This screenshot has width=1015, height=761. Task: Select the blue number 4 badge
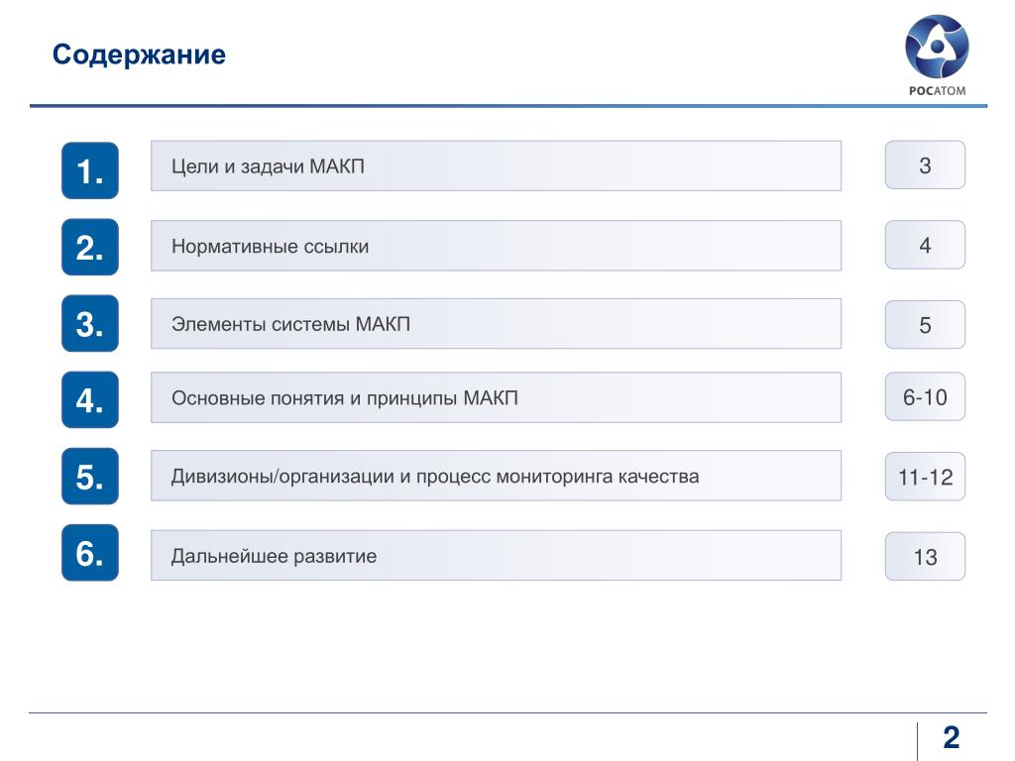pos(90,400)
